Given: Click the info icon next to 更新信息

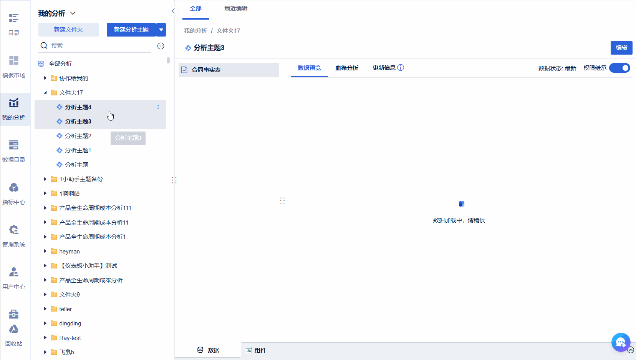Looking at the screenshot, I should tap(401, 68).
